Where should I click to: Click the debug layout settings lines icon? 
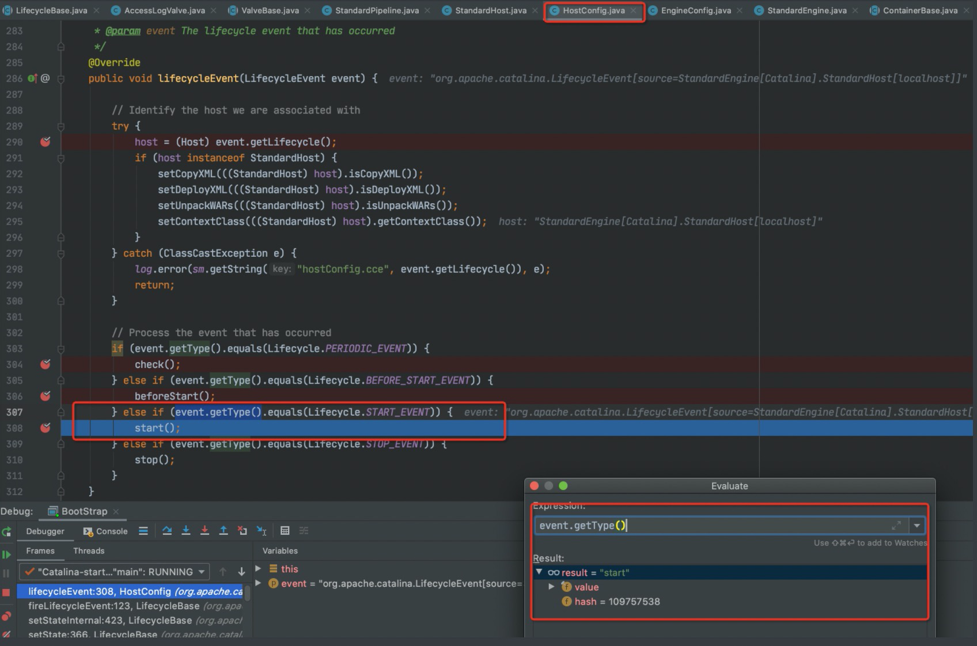coord(143,531)
